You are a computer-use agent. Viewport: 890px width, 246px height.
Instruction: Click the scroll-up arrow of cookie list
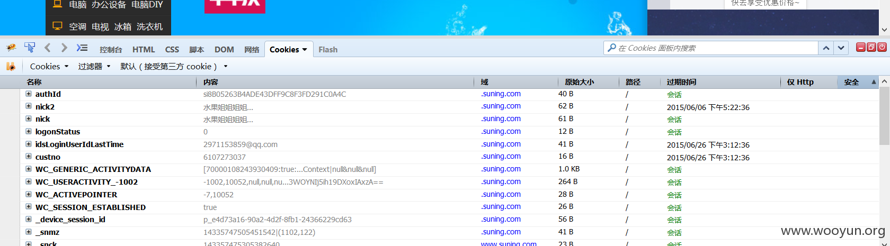click(x=884, y=82)
